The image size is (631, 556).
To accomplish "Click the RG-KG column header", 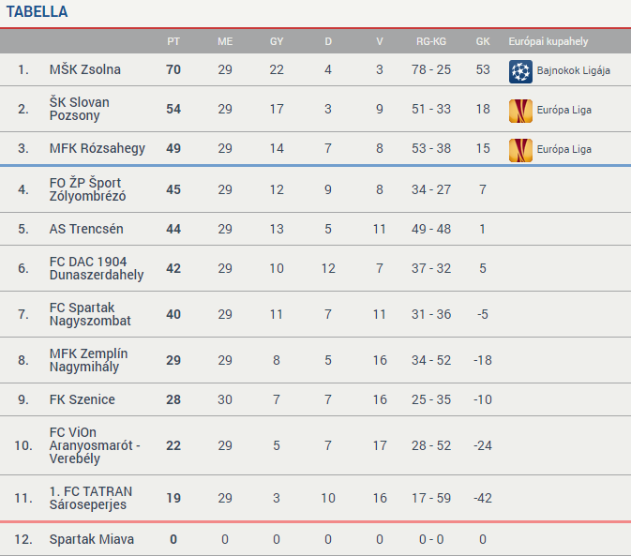I will pos(430,42).
